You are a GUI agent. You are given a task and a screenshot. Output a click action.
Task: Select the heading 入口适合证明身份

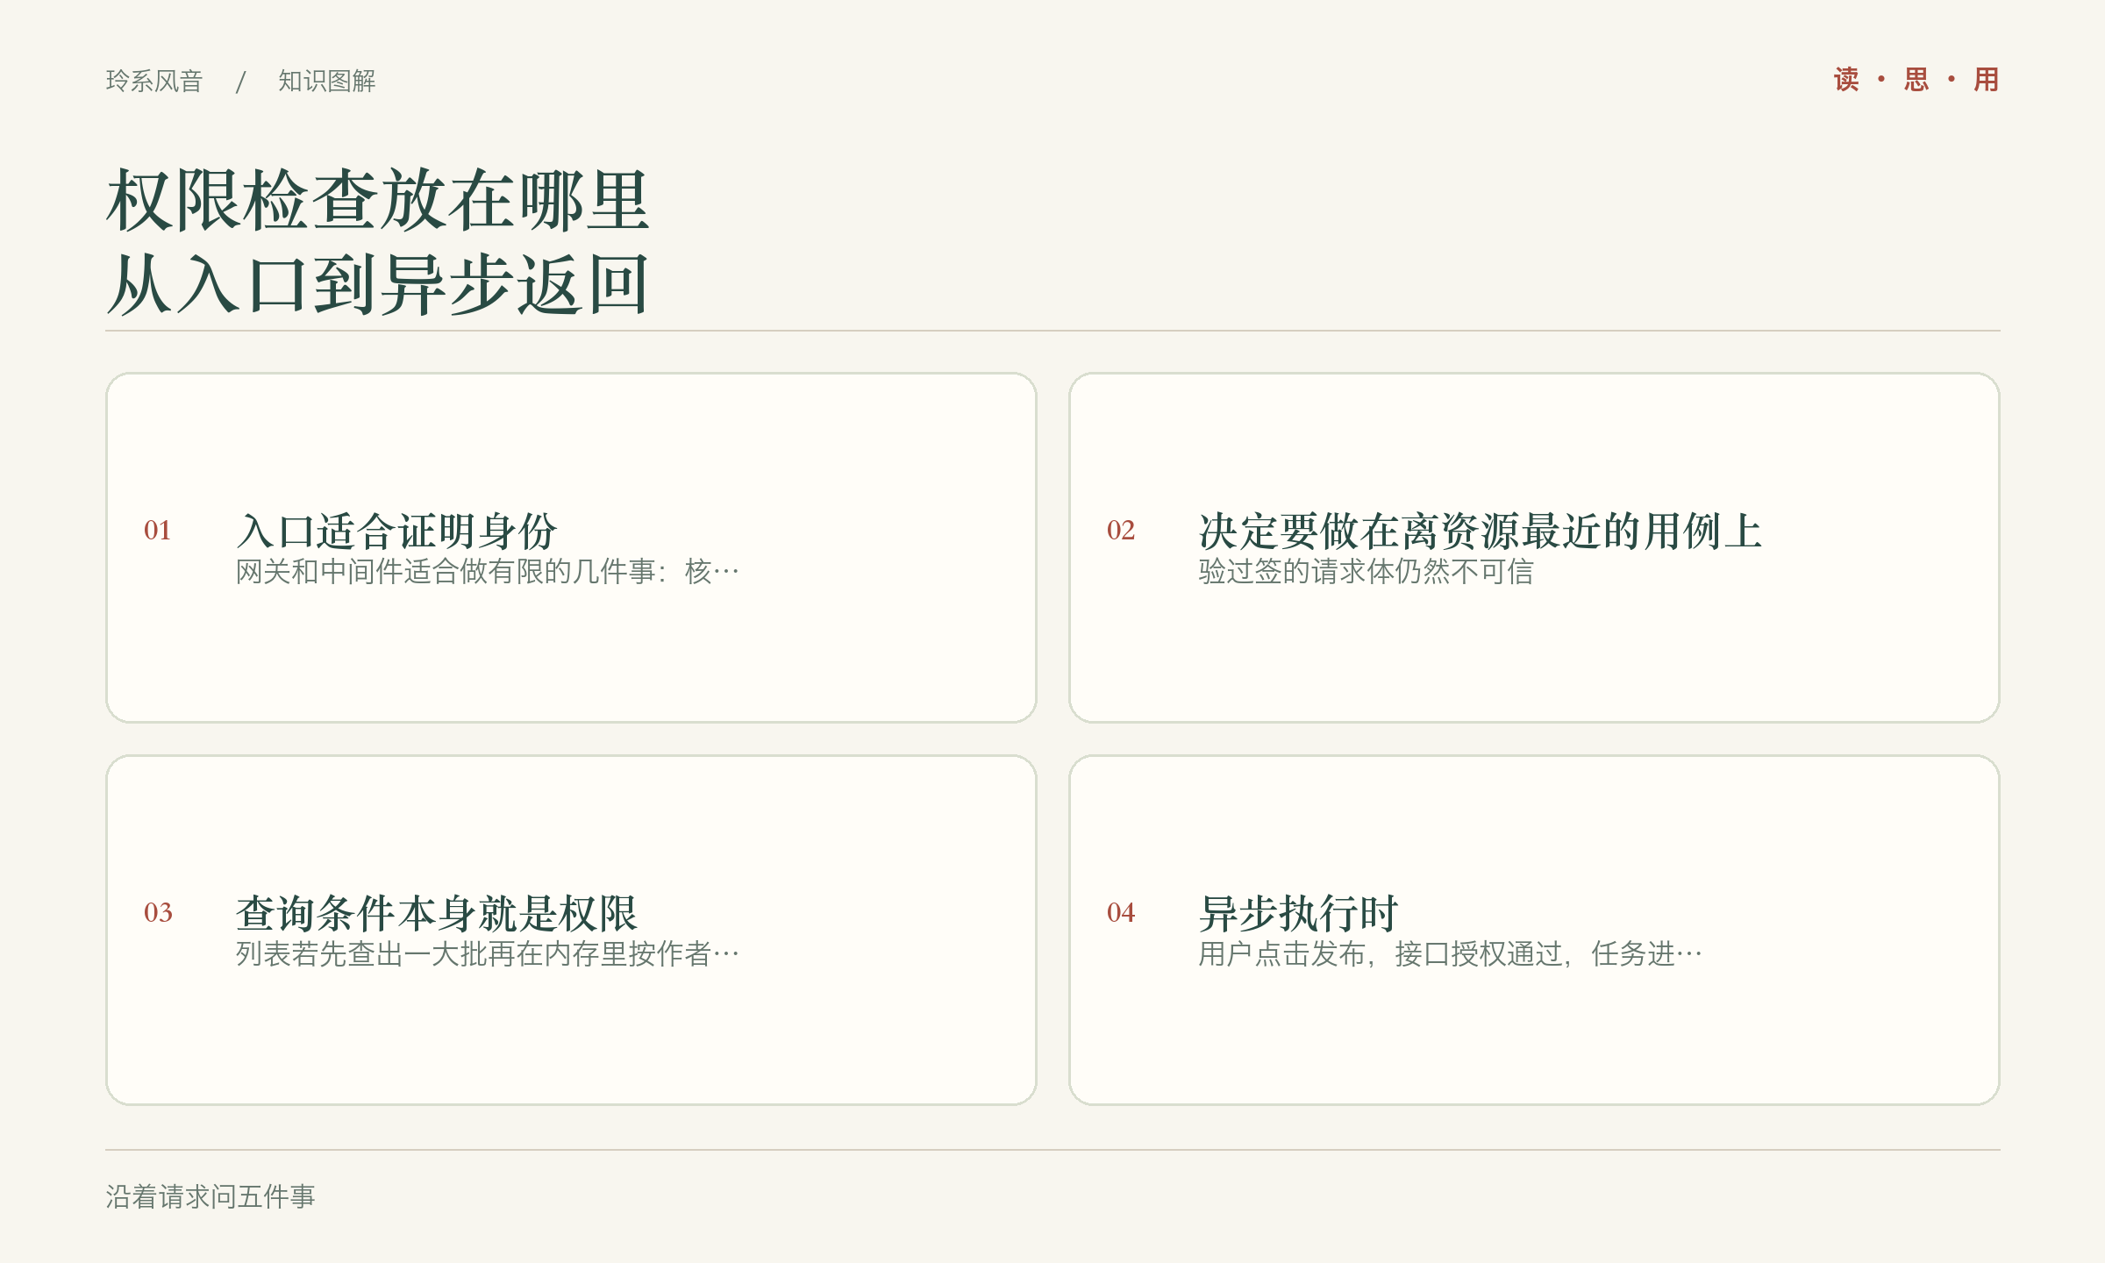coord(396,531)
